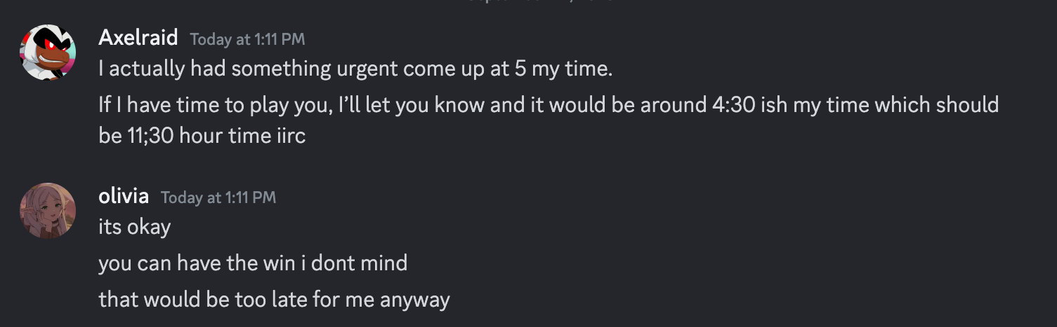Viewport: 1057px width, 327px height.
Task: Select "that would be too late" message
Action: [x=273, y=300]
